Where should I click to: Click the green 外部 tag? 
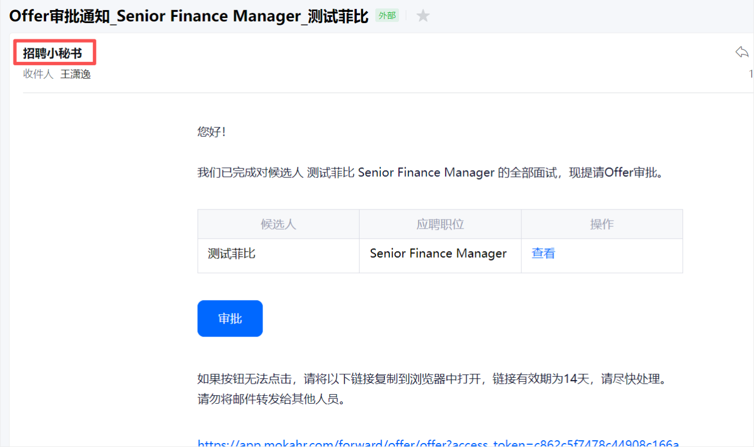[387, 16]
